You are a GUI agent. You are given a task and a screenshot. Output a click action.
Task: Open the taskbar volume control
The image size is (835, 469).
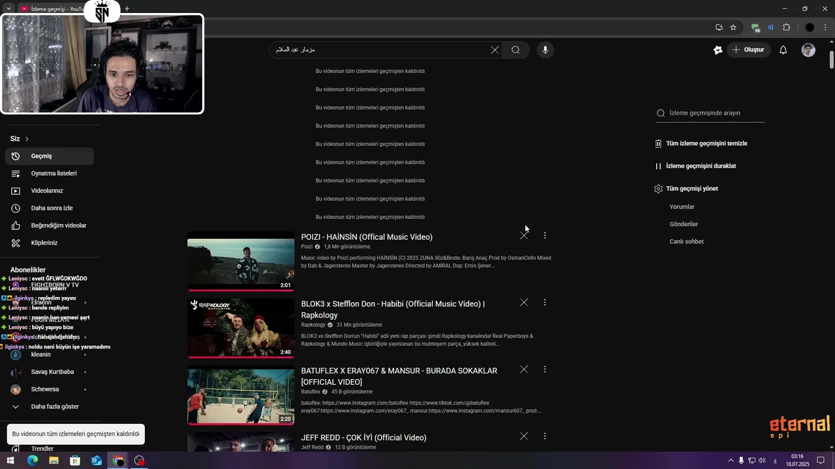point(762,461)
